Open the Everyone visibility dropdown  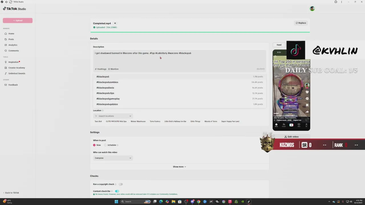pos(113,158)
